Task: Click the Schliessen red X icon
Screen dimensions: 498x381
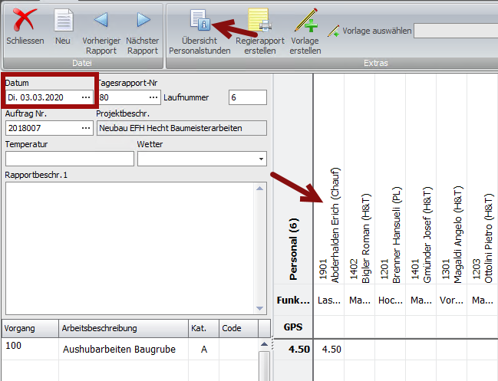Action: point(25,20)
